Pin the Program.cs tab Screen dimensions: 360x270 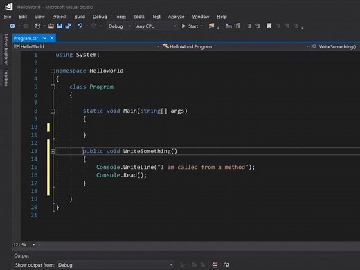pyautogui.click(x=44, y=38)
